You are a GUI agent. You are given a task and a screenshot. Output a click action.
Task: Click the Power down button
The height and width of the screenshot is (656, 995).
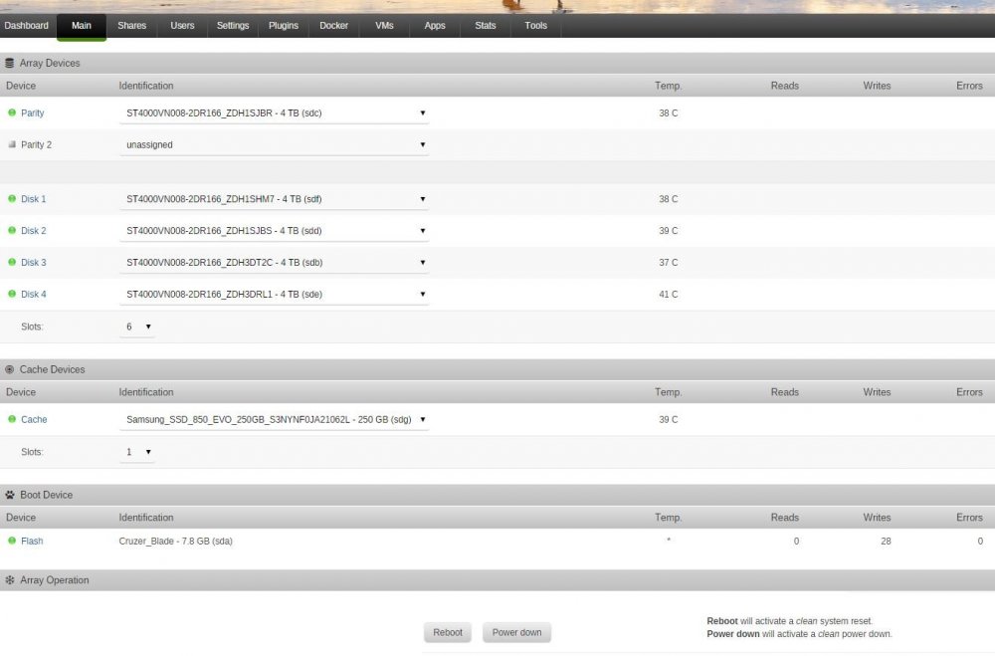[516, 632]
